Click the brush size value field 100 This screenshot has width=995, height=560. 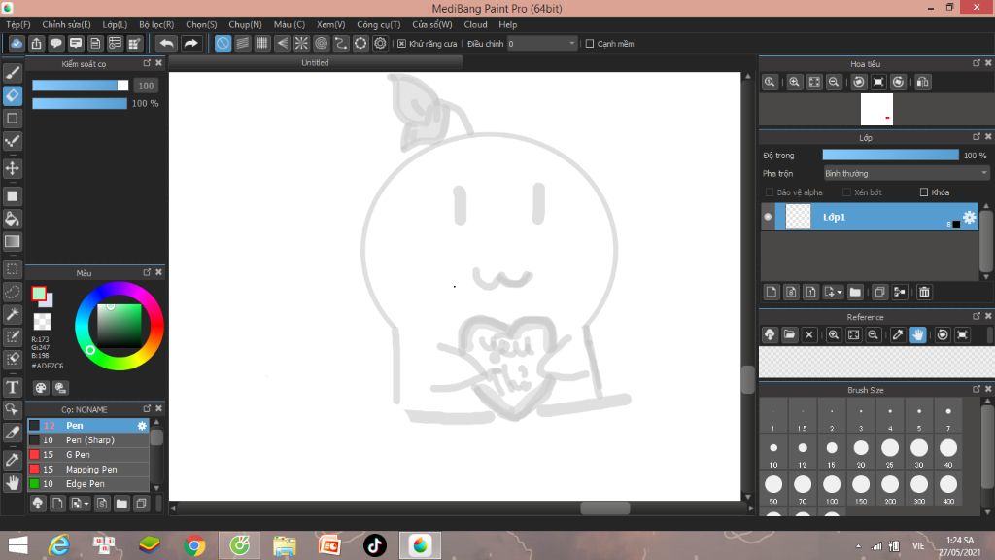point(146,86)
